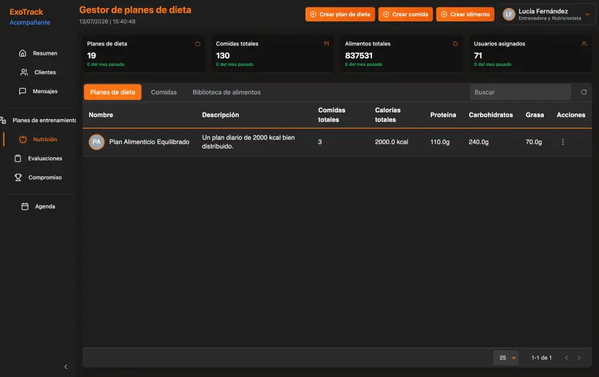Click the Gestor de planes de dieta title
Image resolution: width=599 pixels, height=377 pixels.
click(135, 10)
